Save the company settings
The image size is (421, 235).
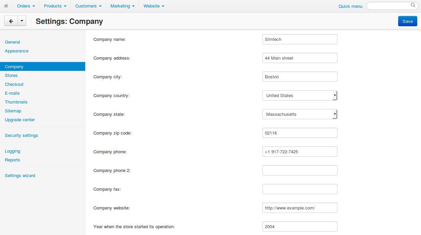(x=408, y=21)
